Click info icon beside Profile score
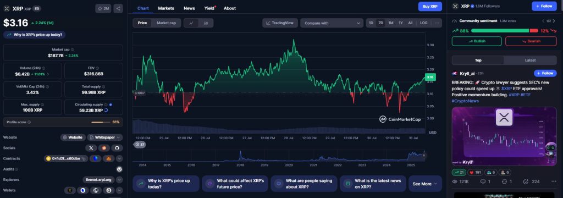The width and height of the screenshot is (563, 198). coord(29,122)
